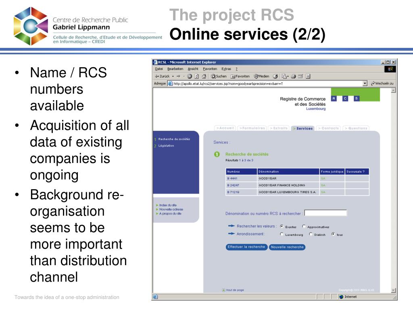Open company number B 71219
Viewport: 413px width, 309px height.
233,192
